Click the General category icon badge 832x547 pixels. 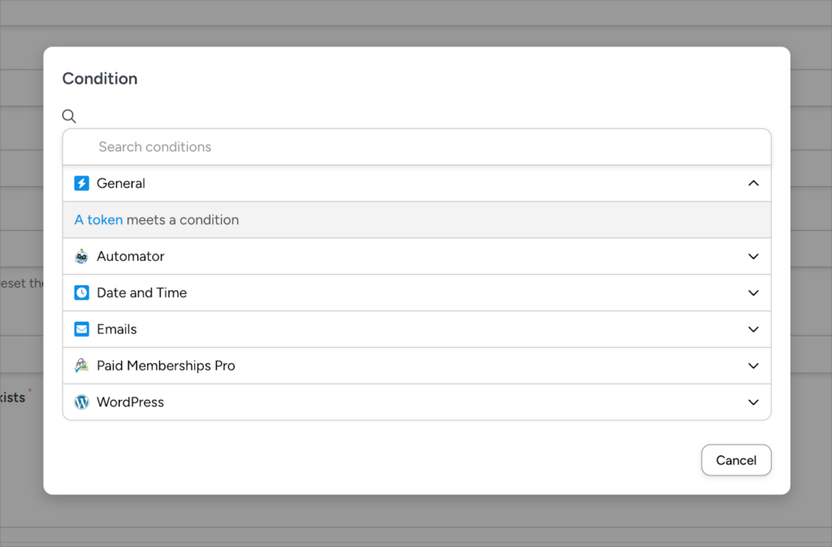tap(81, 183)
